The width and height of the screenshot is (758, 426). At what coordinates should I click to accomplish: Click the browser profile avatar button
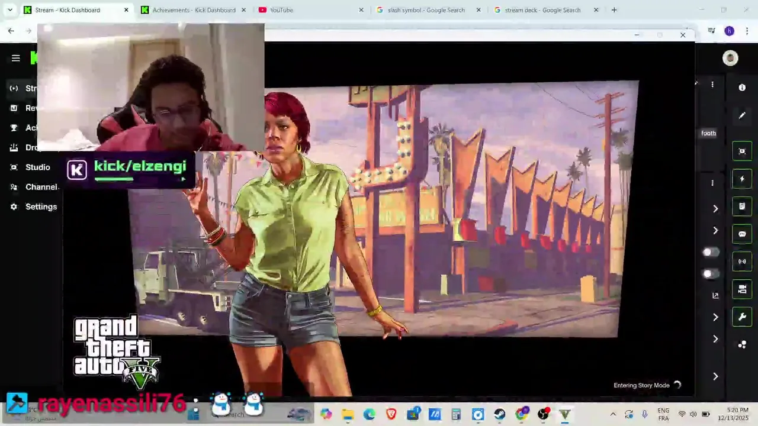coord(729,31)
